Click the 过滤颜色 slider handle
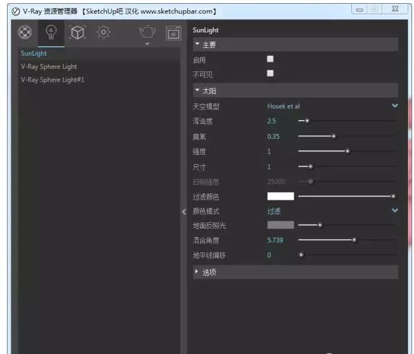This screenshot has width=414, height=354. click(x=393, y=197)
